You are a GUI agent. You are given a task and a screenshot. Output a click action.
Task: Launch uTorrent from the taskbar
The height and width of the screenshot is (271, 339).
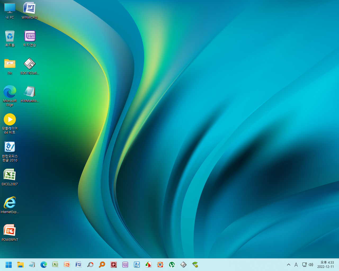point(172,265)
